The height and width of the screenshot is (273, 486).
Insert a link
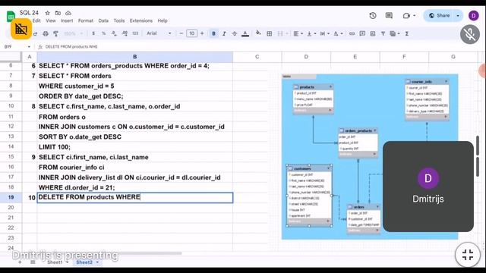[x=352, y=33]
